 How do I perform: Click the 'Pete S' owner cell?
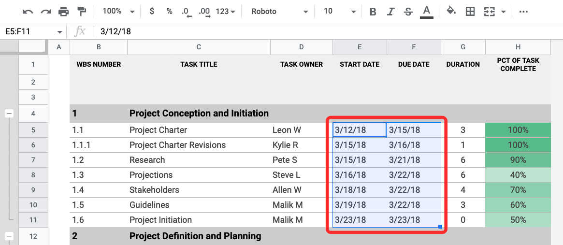[301, 160]
